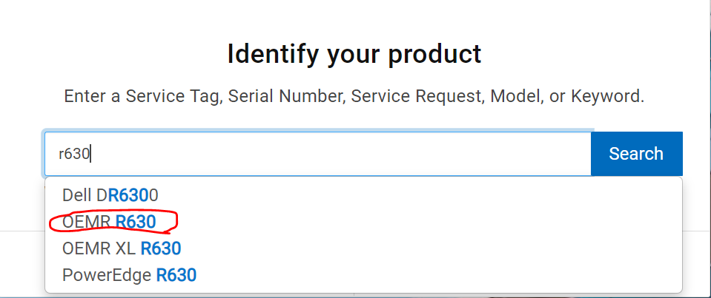Select the Dell DR6300 suggestion

click(110, 195)
